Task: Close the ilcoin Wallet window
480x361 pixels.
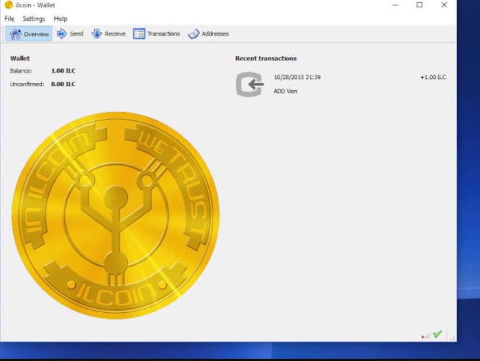Action: 444,5
